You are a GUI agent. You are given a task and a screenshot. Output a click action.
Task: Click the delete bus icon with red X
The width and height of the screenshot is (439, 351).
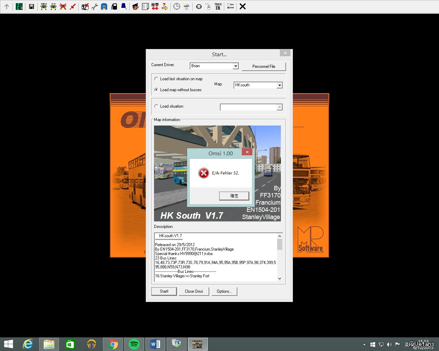[63, 7]
